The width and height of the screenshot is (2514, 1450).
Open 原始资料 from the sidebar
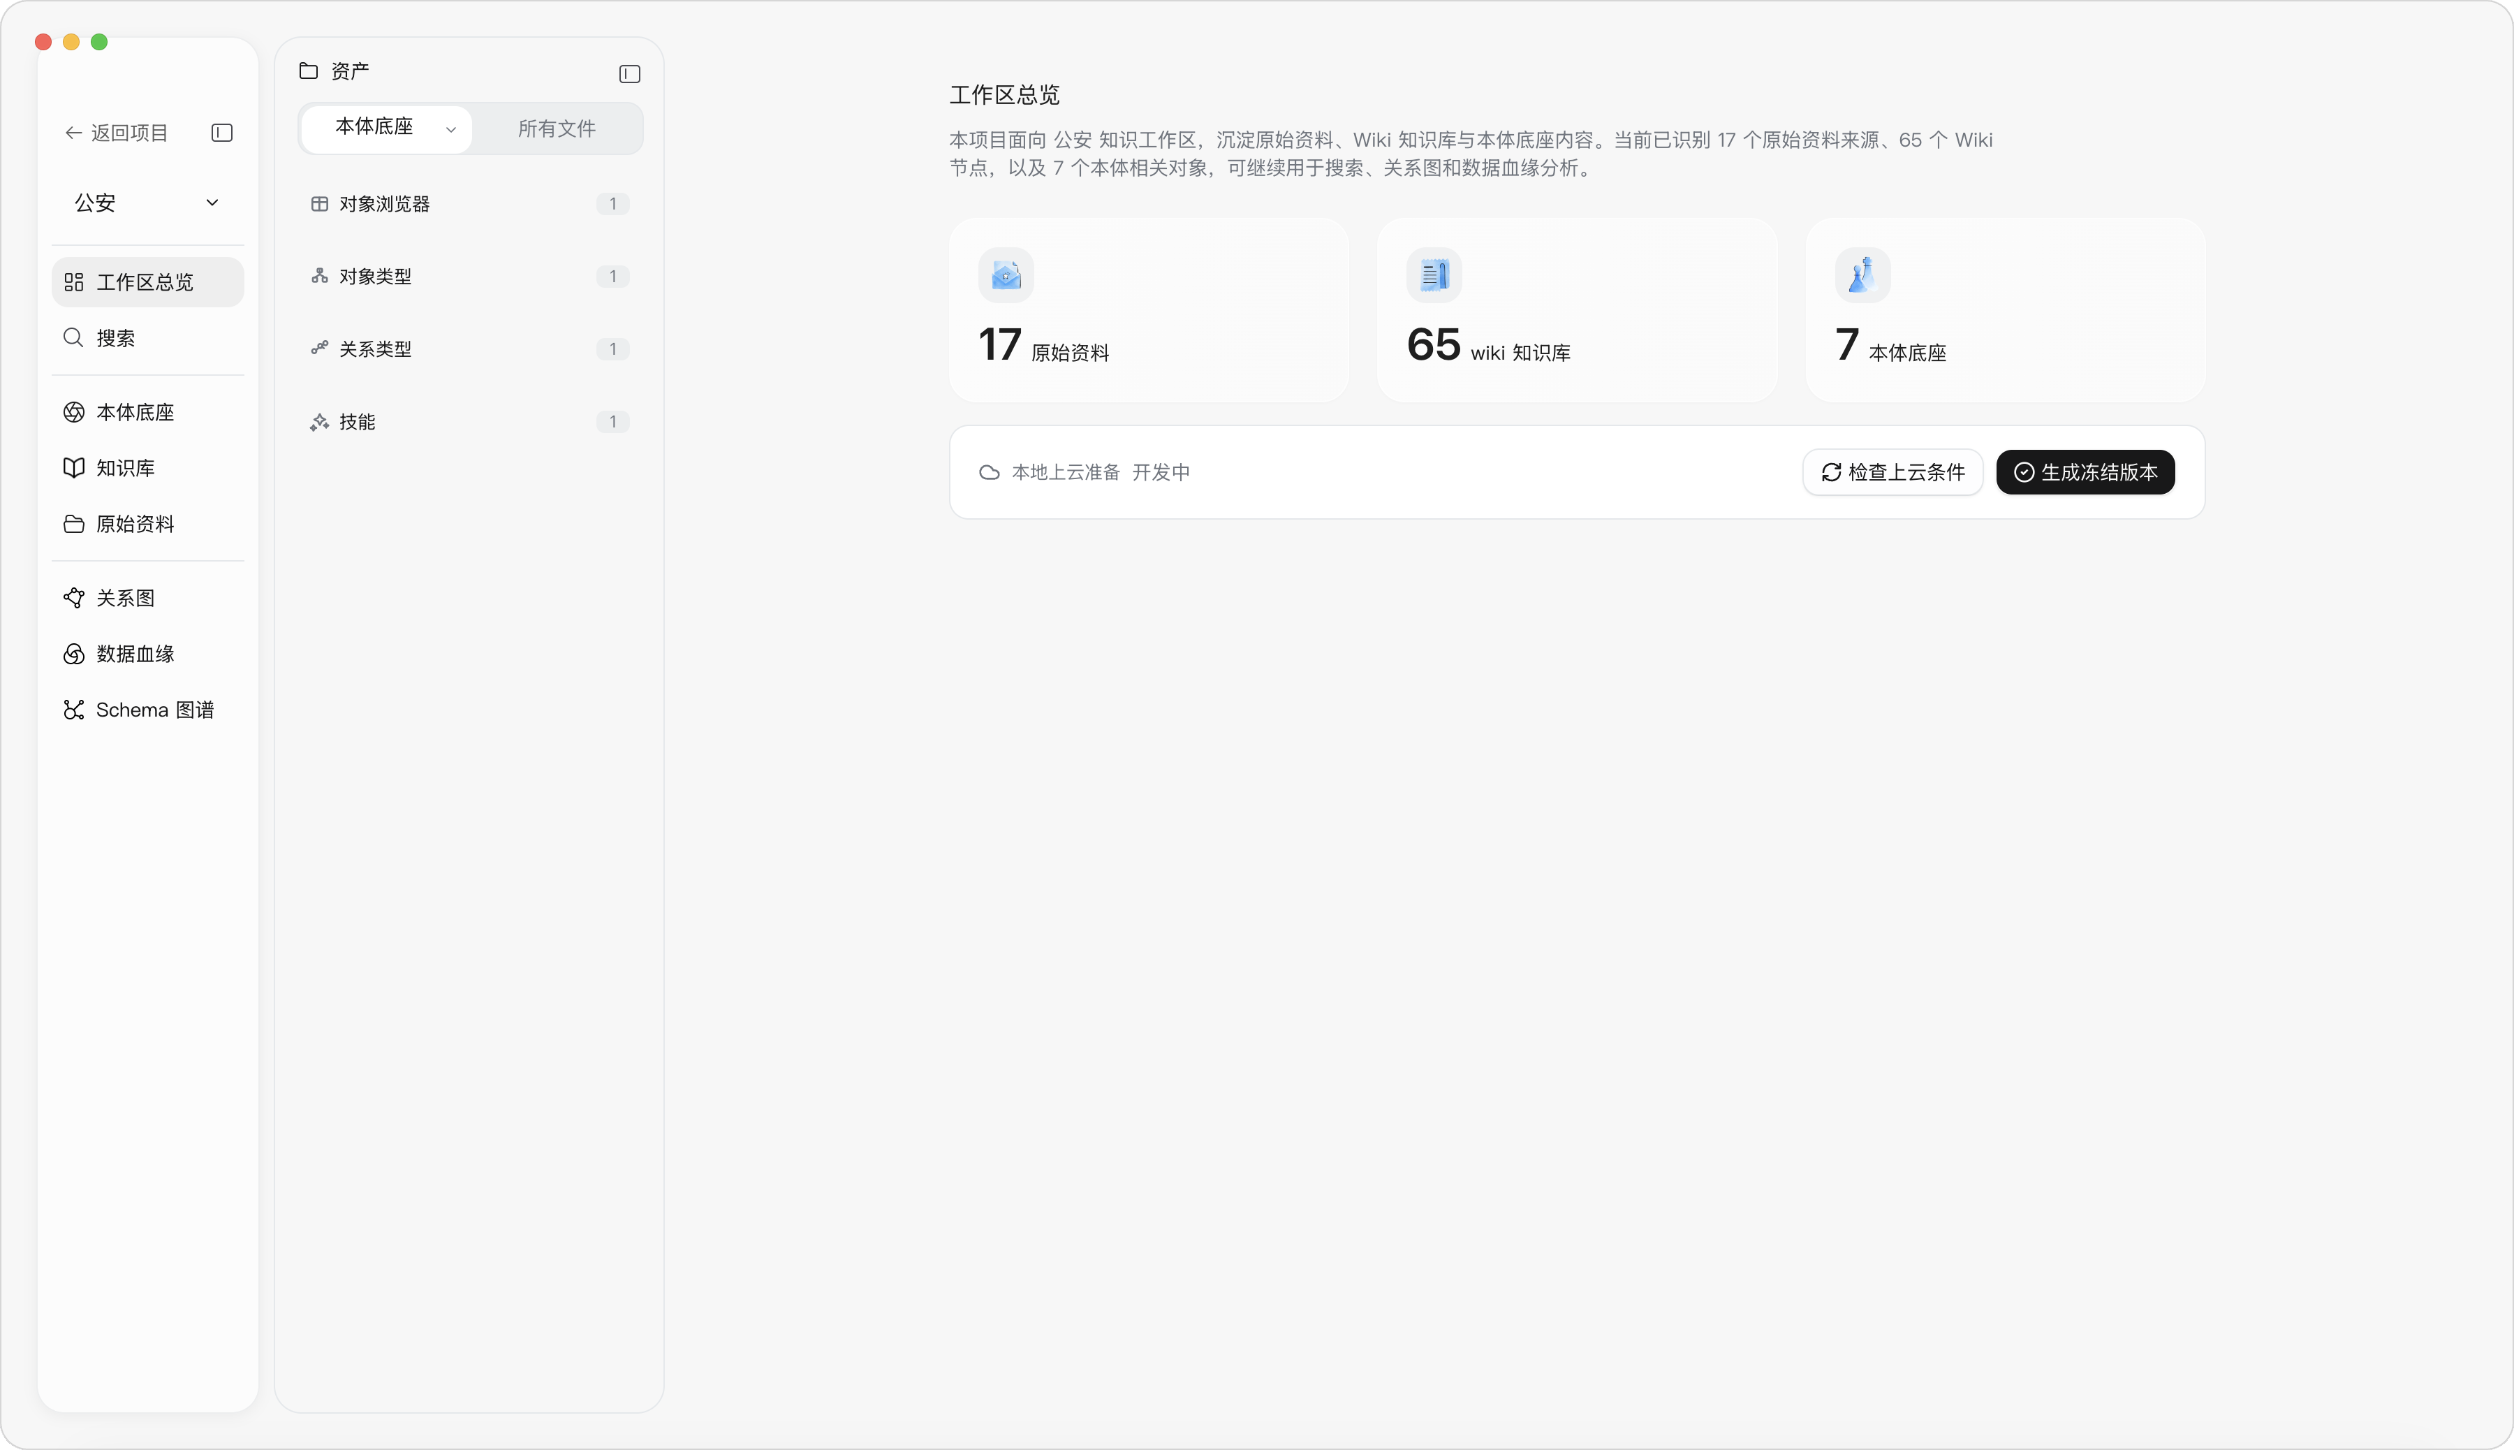(147, 524)
